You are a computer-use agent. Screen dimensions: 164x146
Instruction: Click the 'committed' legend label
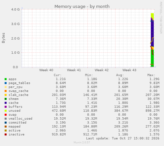[17, 123]
